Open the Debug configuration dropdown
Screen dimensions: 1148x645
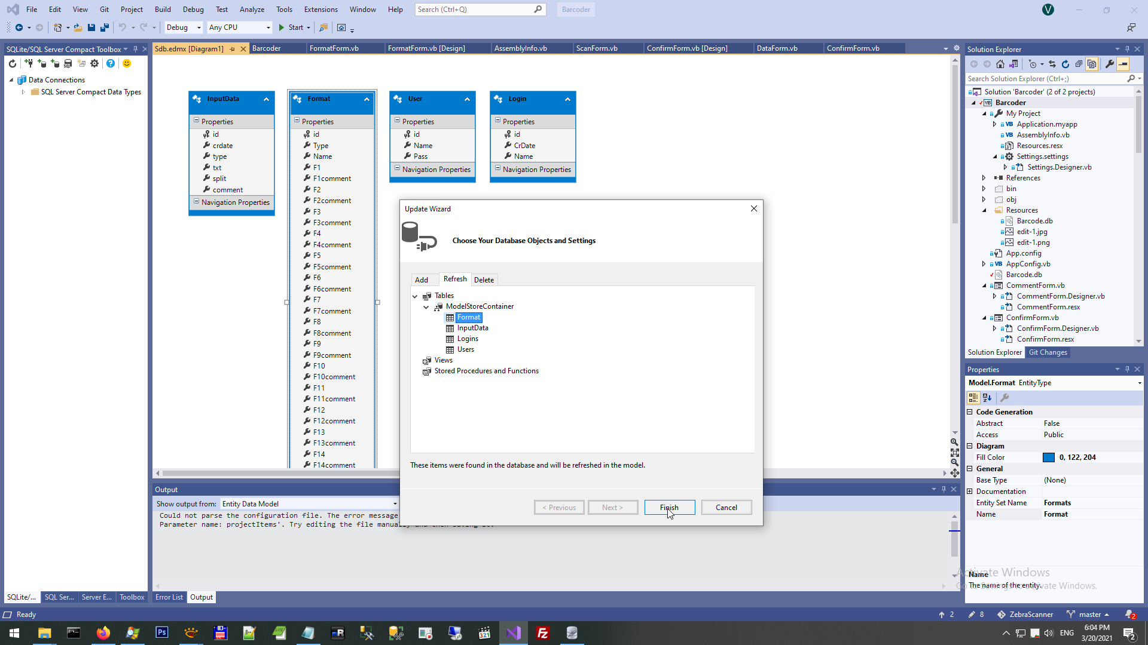[199, 27]
